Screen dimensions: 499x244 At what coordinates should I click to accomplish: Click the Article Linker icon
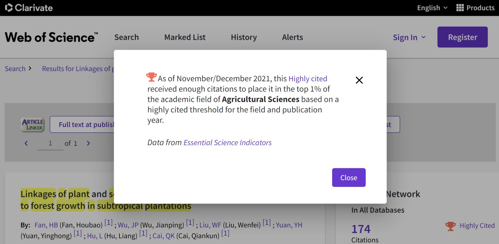pyautogui.click(x=32, y=124)
